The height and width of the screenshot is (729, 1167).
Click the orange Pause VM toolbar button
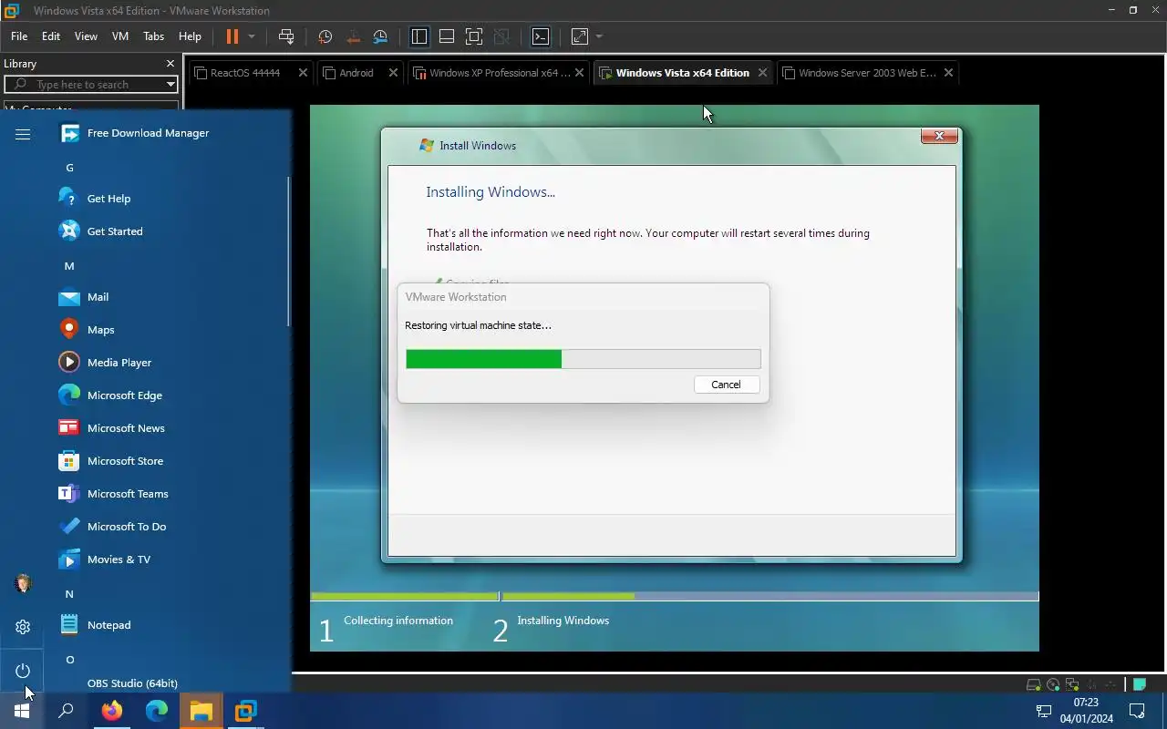tap(232, 36)
